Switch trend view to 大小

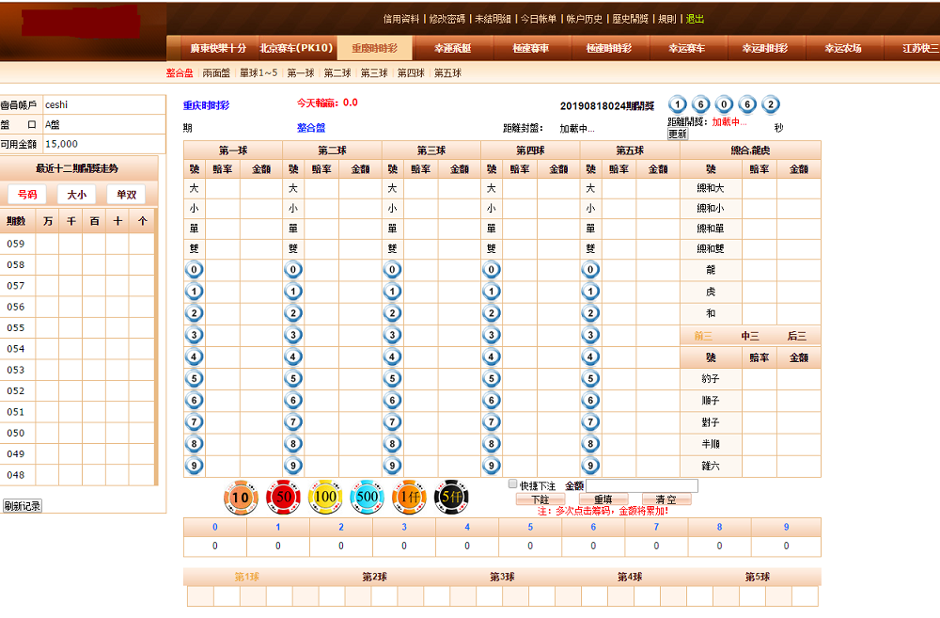coord(76,195)
